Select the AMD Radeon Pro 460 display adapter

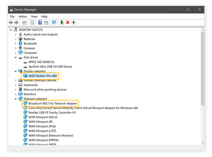click(x=42, y=76)
